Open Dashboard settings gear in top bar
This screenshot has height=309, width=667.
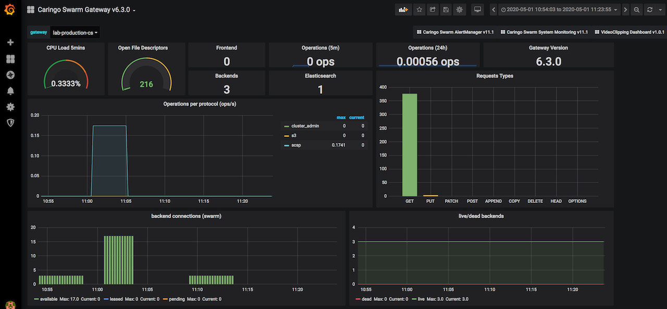(x=459, y=9)
